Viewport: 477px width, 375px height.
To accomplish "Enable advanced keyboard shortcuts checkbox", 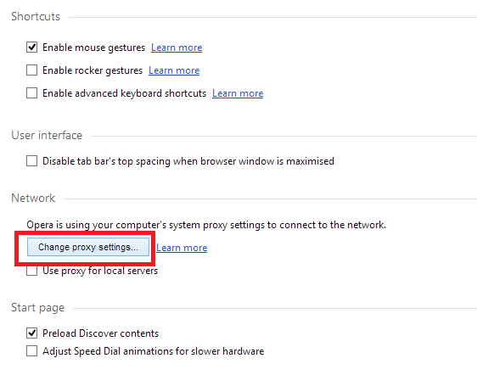I will pyautogui.click(x=31, y=93).
